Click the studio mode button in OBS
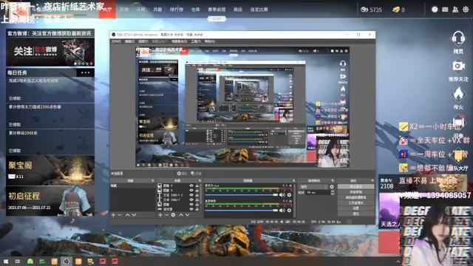This screenshot has width=473, height=266. click(x=356, y=203)
